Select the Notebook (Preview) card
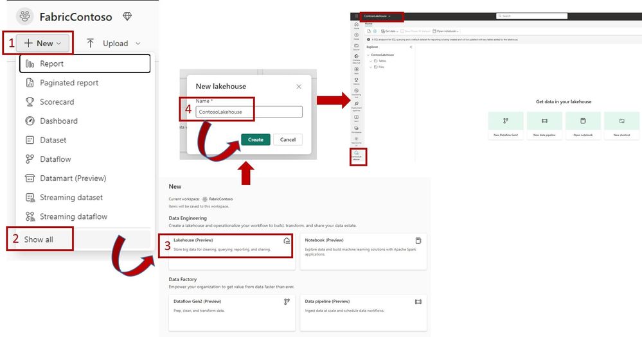642x337 pixels. [x=363, y=252]
